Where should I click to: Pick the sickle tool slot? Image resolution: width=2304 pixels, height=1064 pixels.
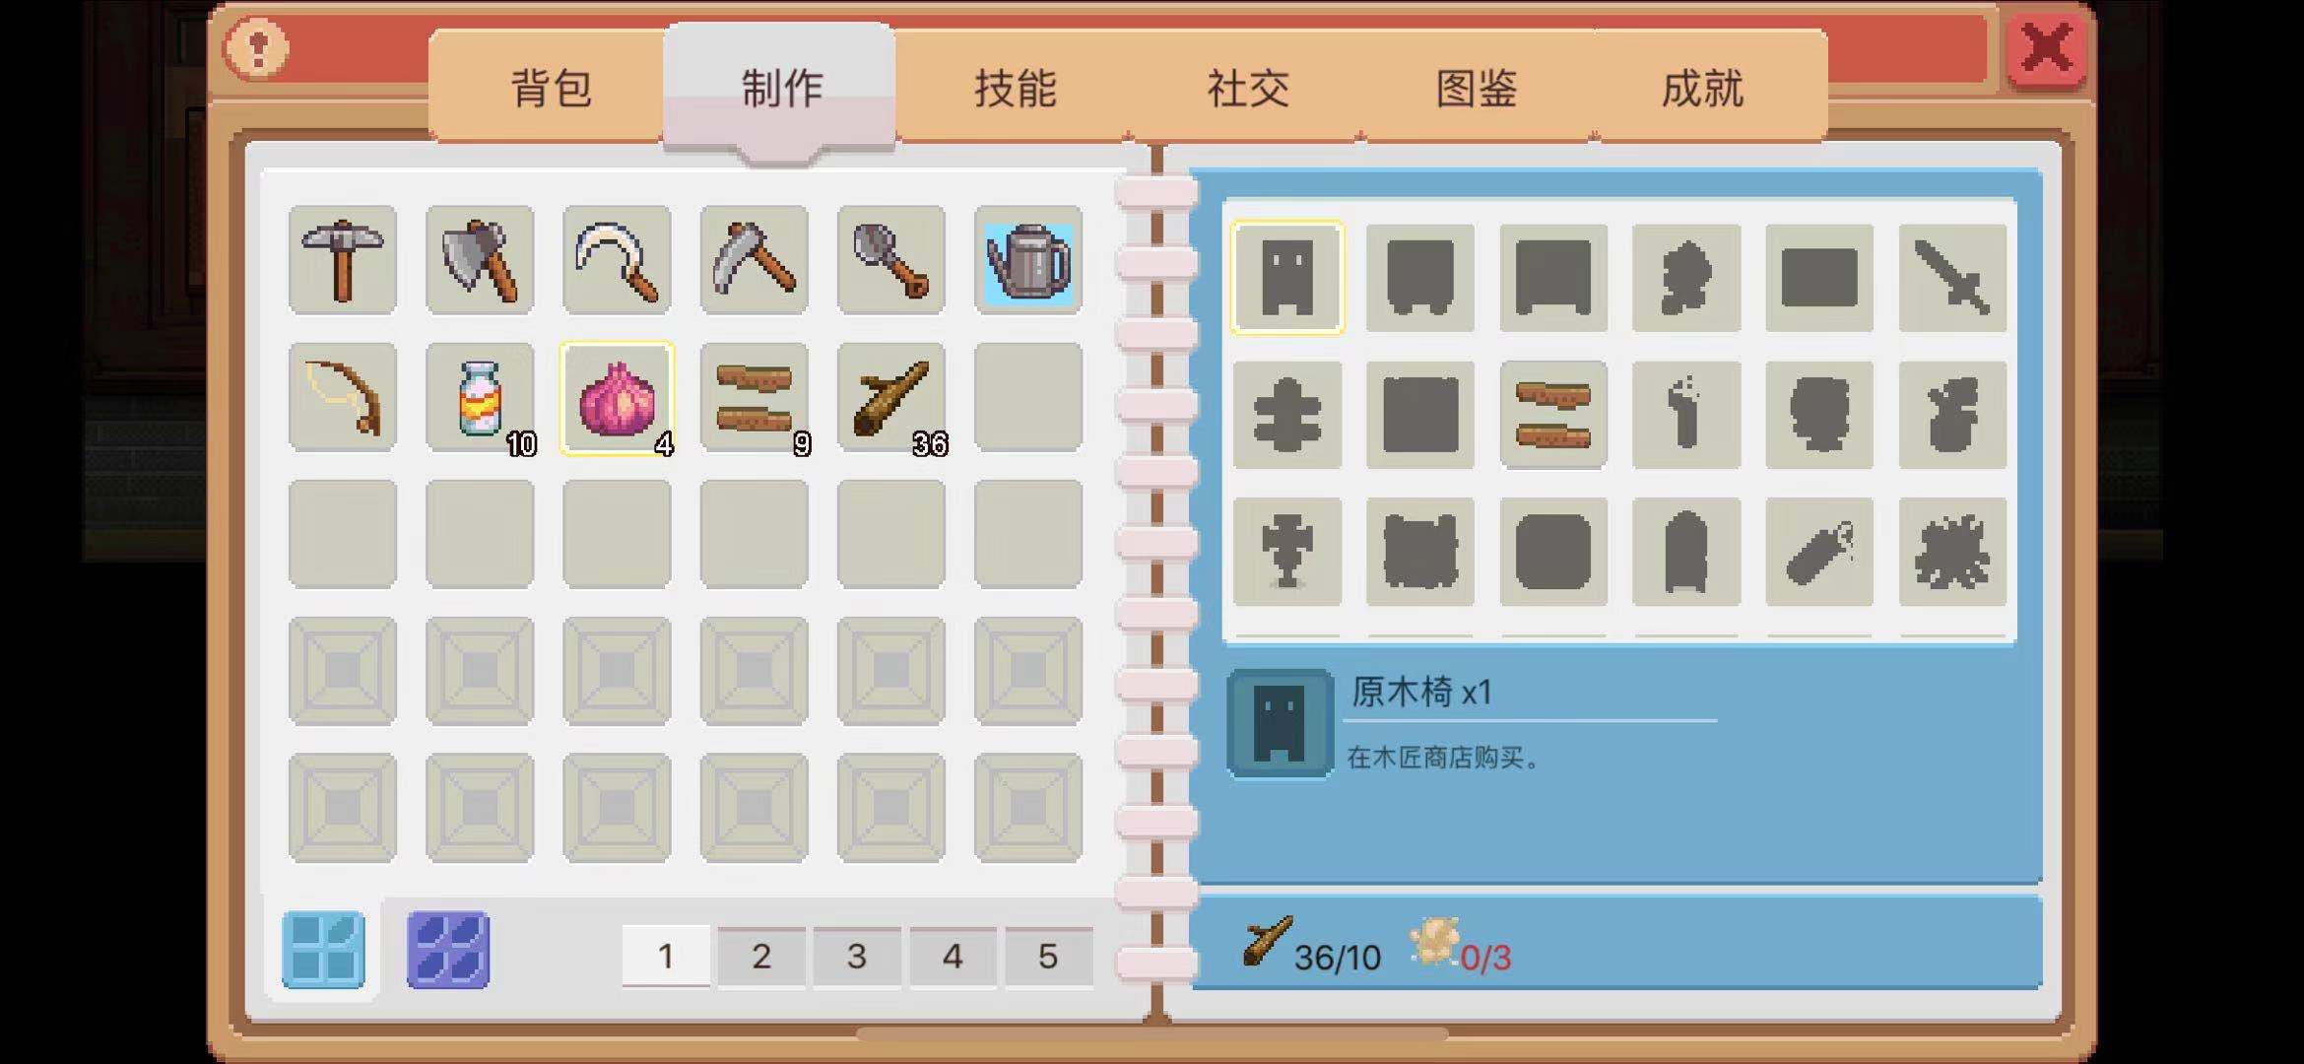[x=617, y=260]
